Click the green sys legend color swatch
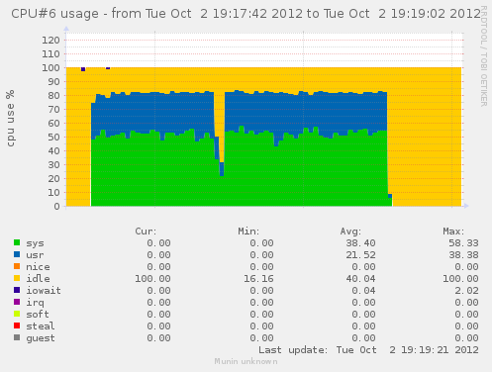This screenshot has width=492, height=372. pos(17,242)
